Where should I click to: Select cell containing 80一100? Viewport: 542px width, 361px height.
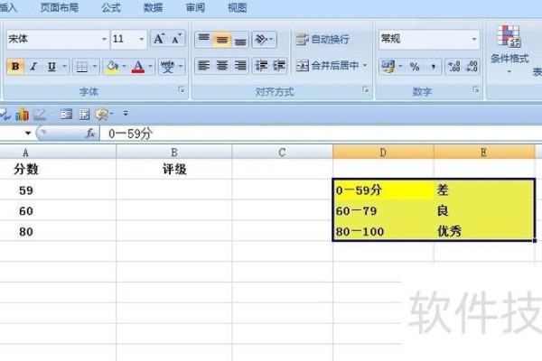coord(383,231)
